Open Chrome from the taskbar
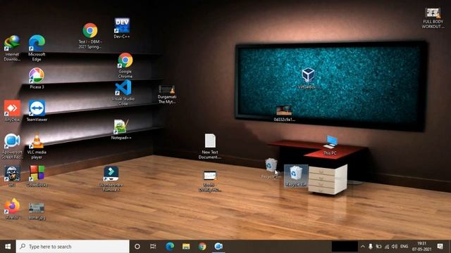The height and width of the screenshot is (253, 451). (x=202, y=247)
